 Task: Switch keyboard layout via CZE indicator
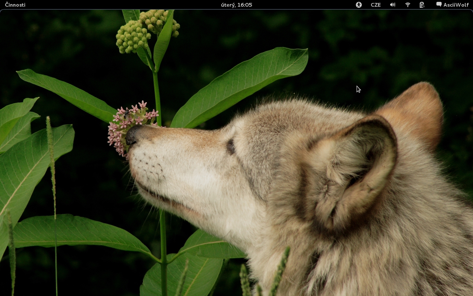[x=376, y=5]
